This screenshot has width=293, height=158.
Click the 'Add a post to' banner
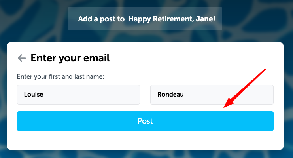tap(145, 19)
